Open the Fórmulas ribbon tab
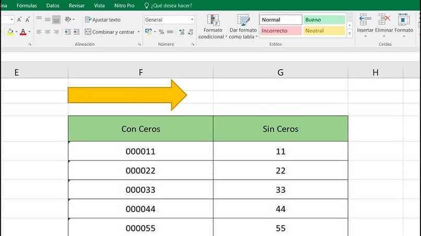Screen dimensions: 421x236 (27, 5)
